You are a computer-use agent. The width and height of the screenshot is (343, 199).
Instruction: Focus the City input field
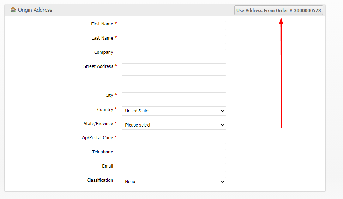click(174, 97)
